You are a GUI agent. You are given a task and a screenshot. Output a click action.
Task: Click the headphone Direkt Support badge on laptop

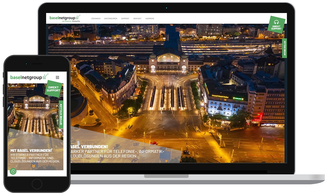coord(276,25)
